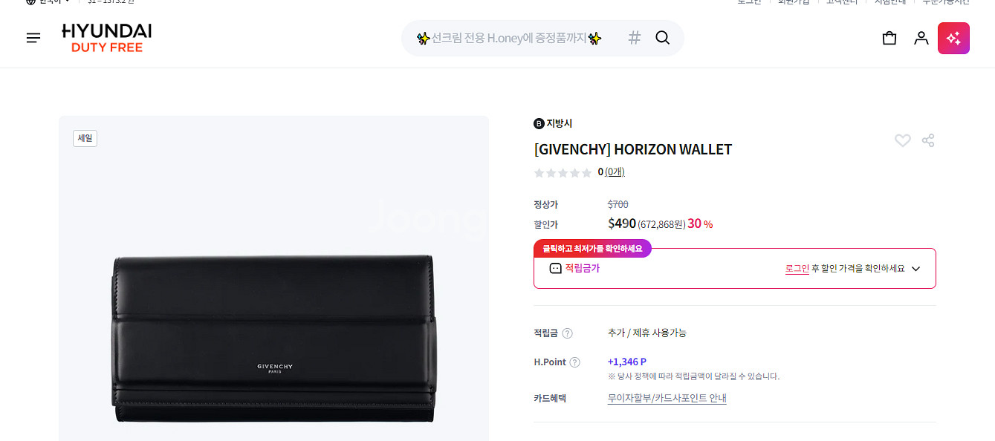Open the language selector dropdown at top left
995x441 pixels.
[x=48, y=2]
